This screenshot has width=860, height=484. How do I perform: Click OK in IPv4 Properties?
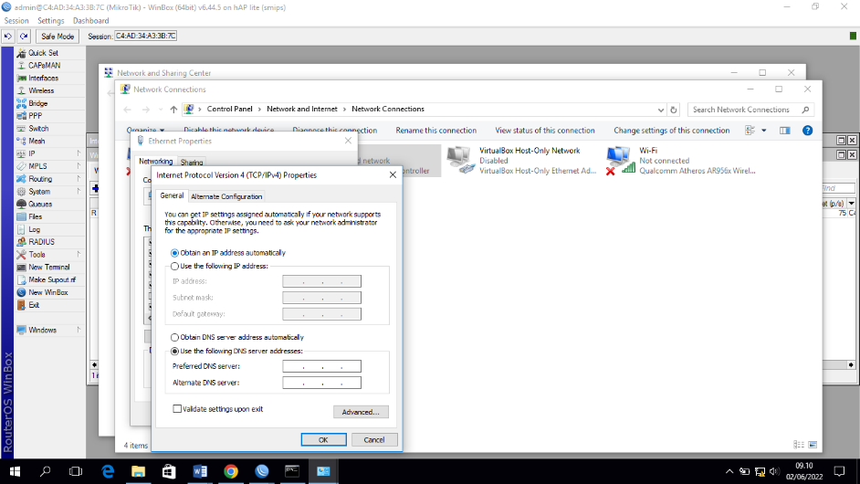pyautogui.click(x=323, y=439)
